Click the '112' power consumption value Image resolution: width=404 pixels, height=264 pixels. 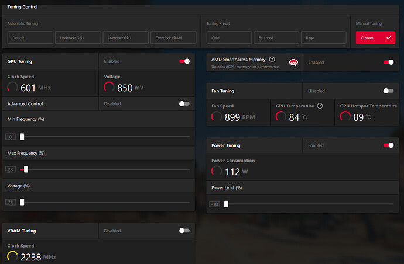click(232, 172)
